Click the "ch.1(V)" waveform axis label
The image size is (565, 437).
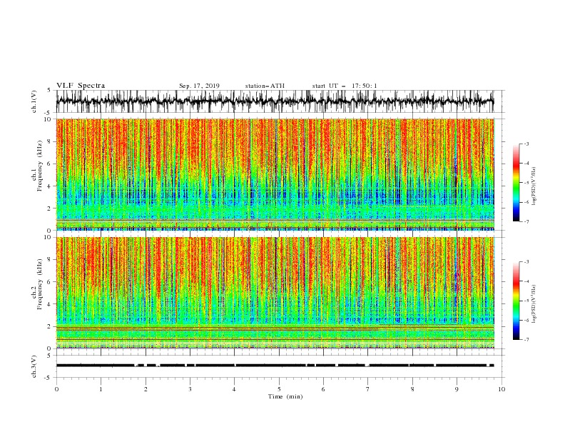click(x=34, y=101)
